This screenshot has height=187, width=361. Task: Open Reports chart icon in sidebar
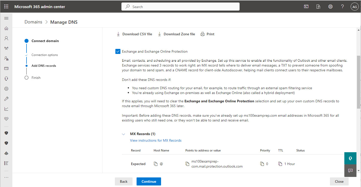coord(6,109)
